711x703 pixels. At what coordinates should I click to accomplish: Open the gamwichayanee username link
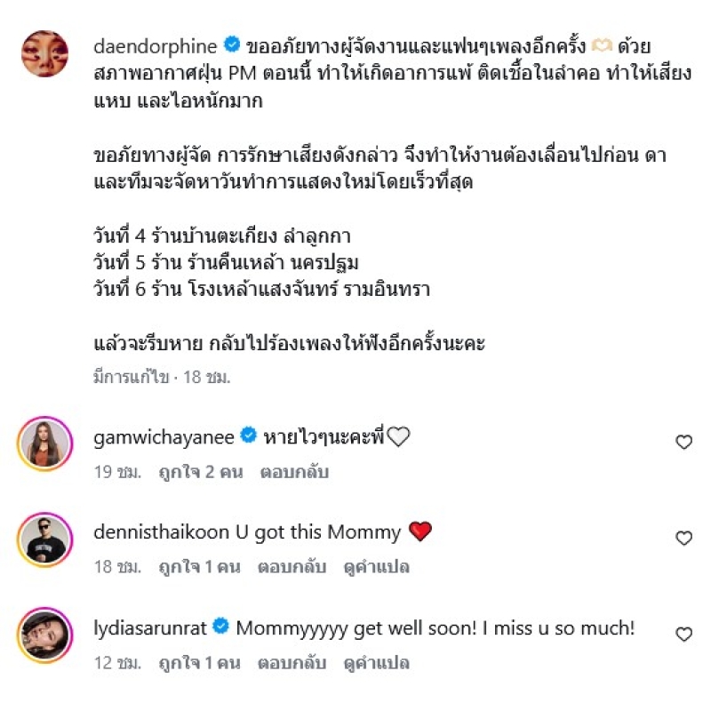tap(164, 437)
